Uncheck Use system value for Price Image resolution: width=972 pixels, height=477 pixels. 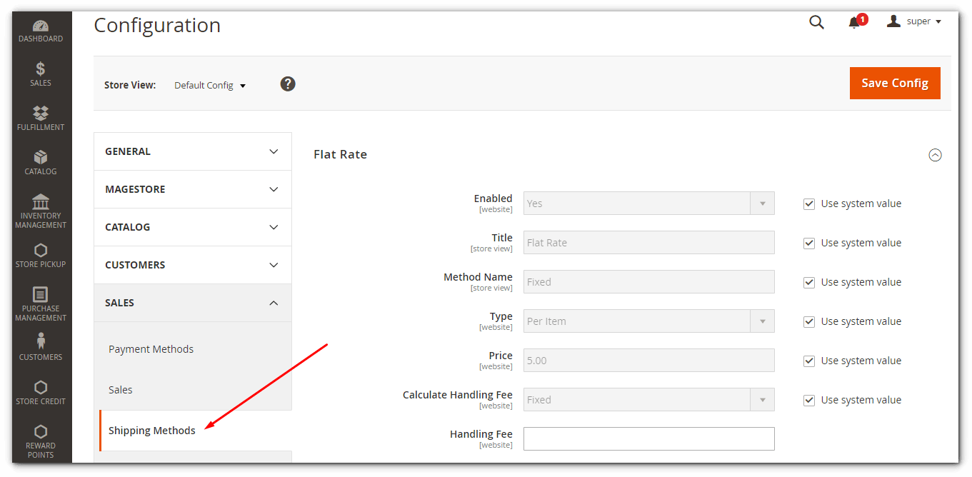[809, 361]
